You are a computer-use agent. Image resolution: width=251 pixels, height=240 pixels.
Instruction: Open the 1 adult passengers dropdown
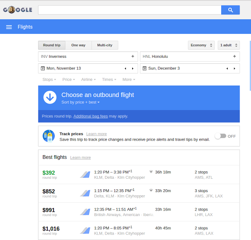229,45
